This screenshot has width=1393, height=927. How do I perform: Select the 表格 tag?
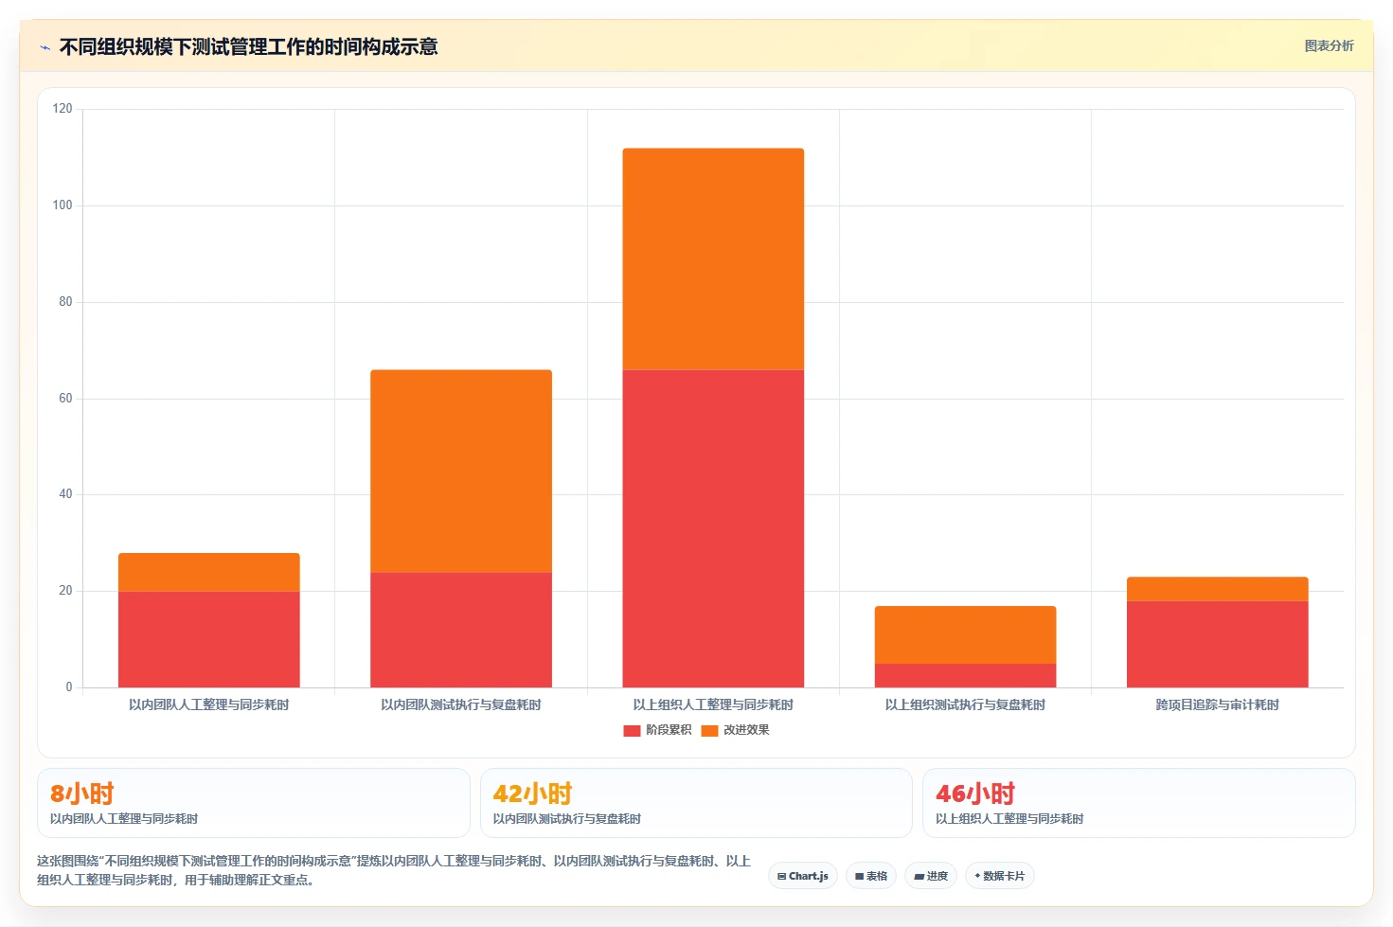[871, 876]
